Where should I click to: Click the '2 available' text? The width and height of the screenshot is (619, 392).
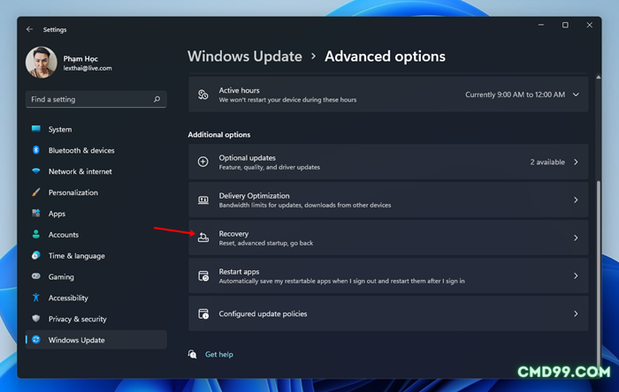(547, 162)
